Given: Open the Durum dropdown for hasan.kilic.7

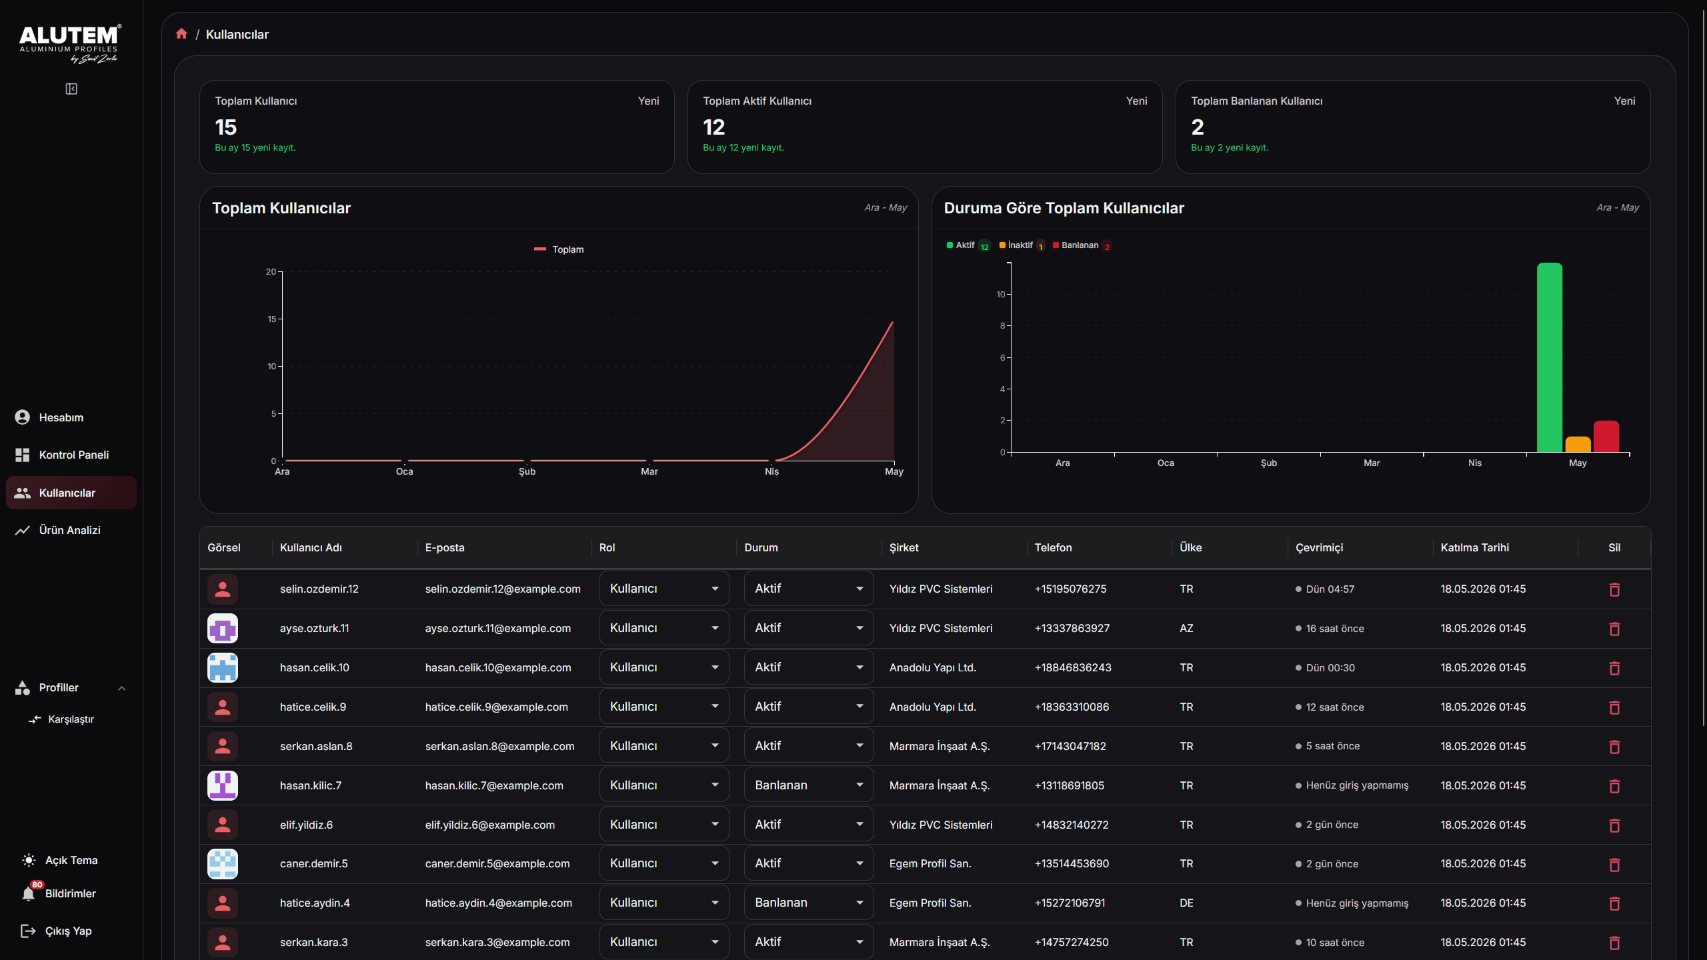Looking at the screenshot, I should 809,785.
